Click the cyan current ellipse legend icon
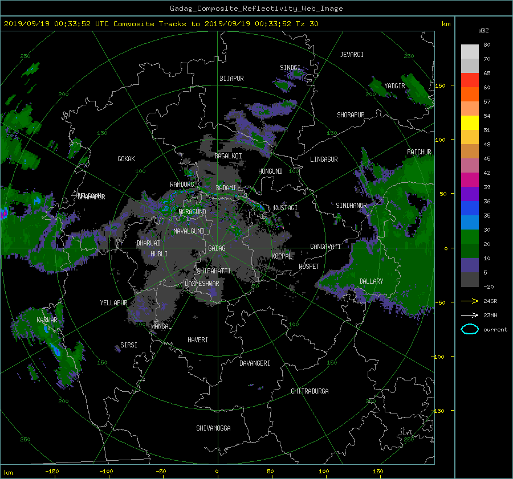Screen dimensions: 513x479 (470, 329)
